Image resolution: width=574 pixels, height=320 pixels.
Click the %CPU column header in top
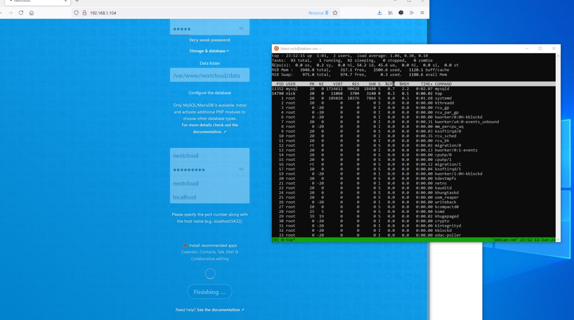tap(389, 84)
